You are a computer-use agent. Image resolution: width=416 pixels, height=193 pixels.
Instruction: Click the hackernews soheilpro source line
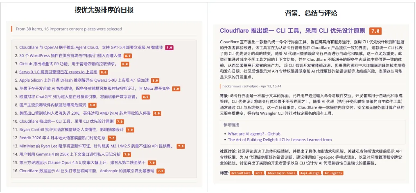pos(252,86)
